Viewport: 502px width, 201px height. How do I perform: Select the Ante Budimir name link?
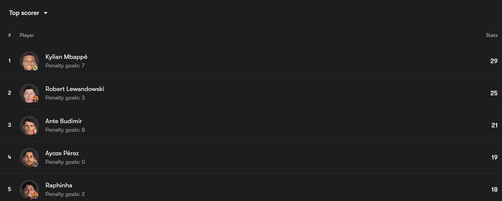click(x=64, y=121)
